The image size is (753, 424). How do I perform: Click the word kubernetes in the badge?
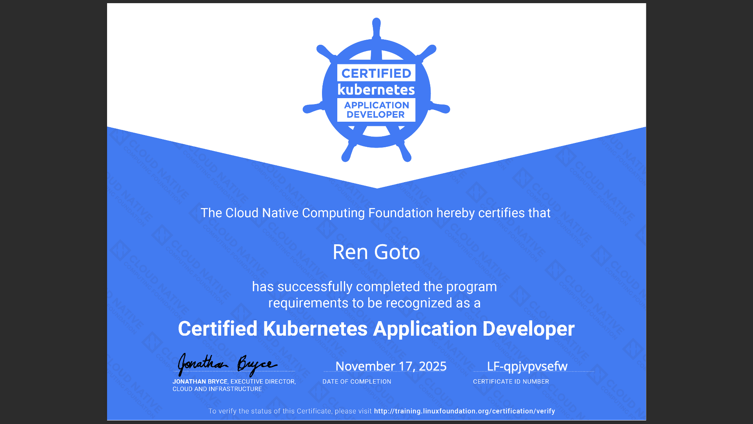(376, 90)
